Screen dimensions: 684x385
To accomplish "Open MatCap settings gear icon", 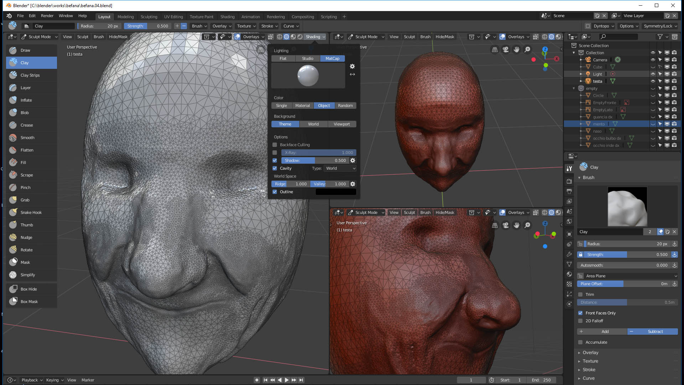I will [x=352, y=66].
